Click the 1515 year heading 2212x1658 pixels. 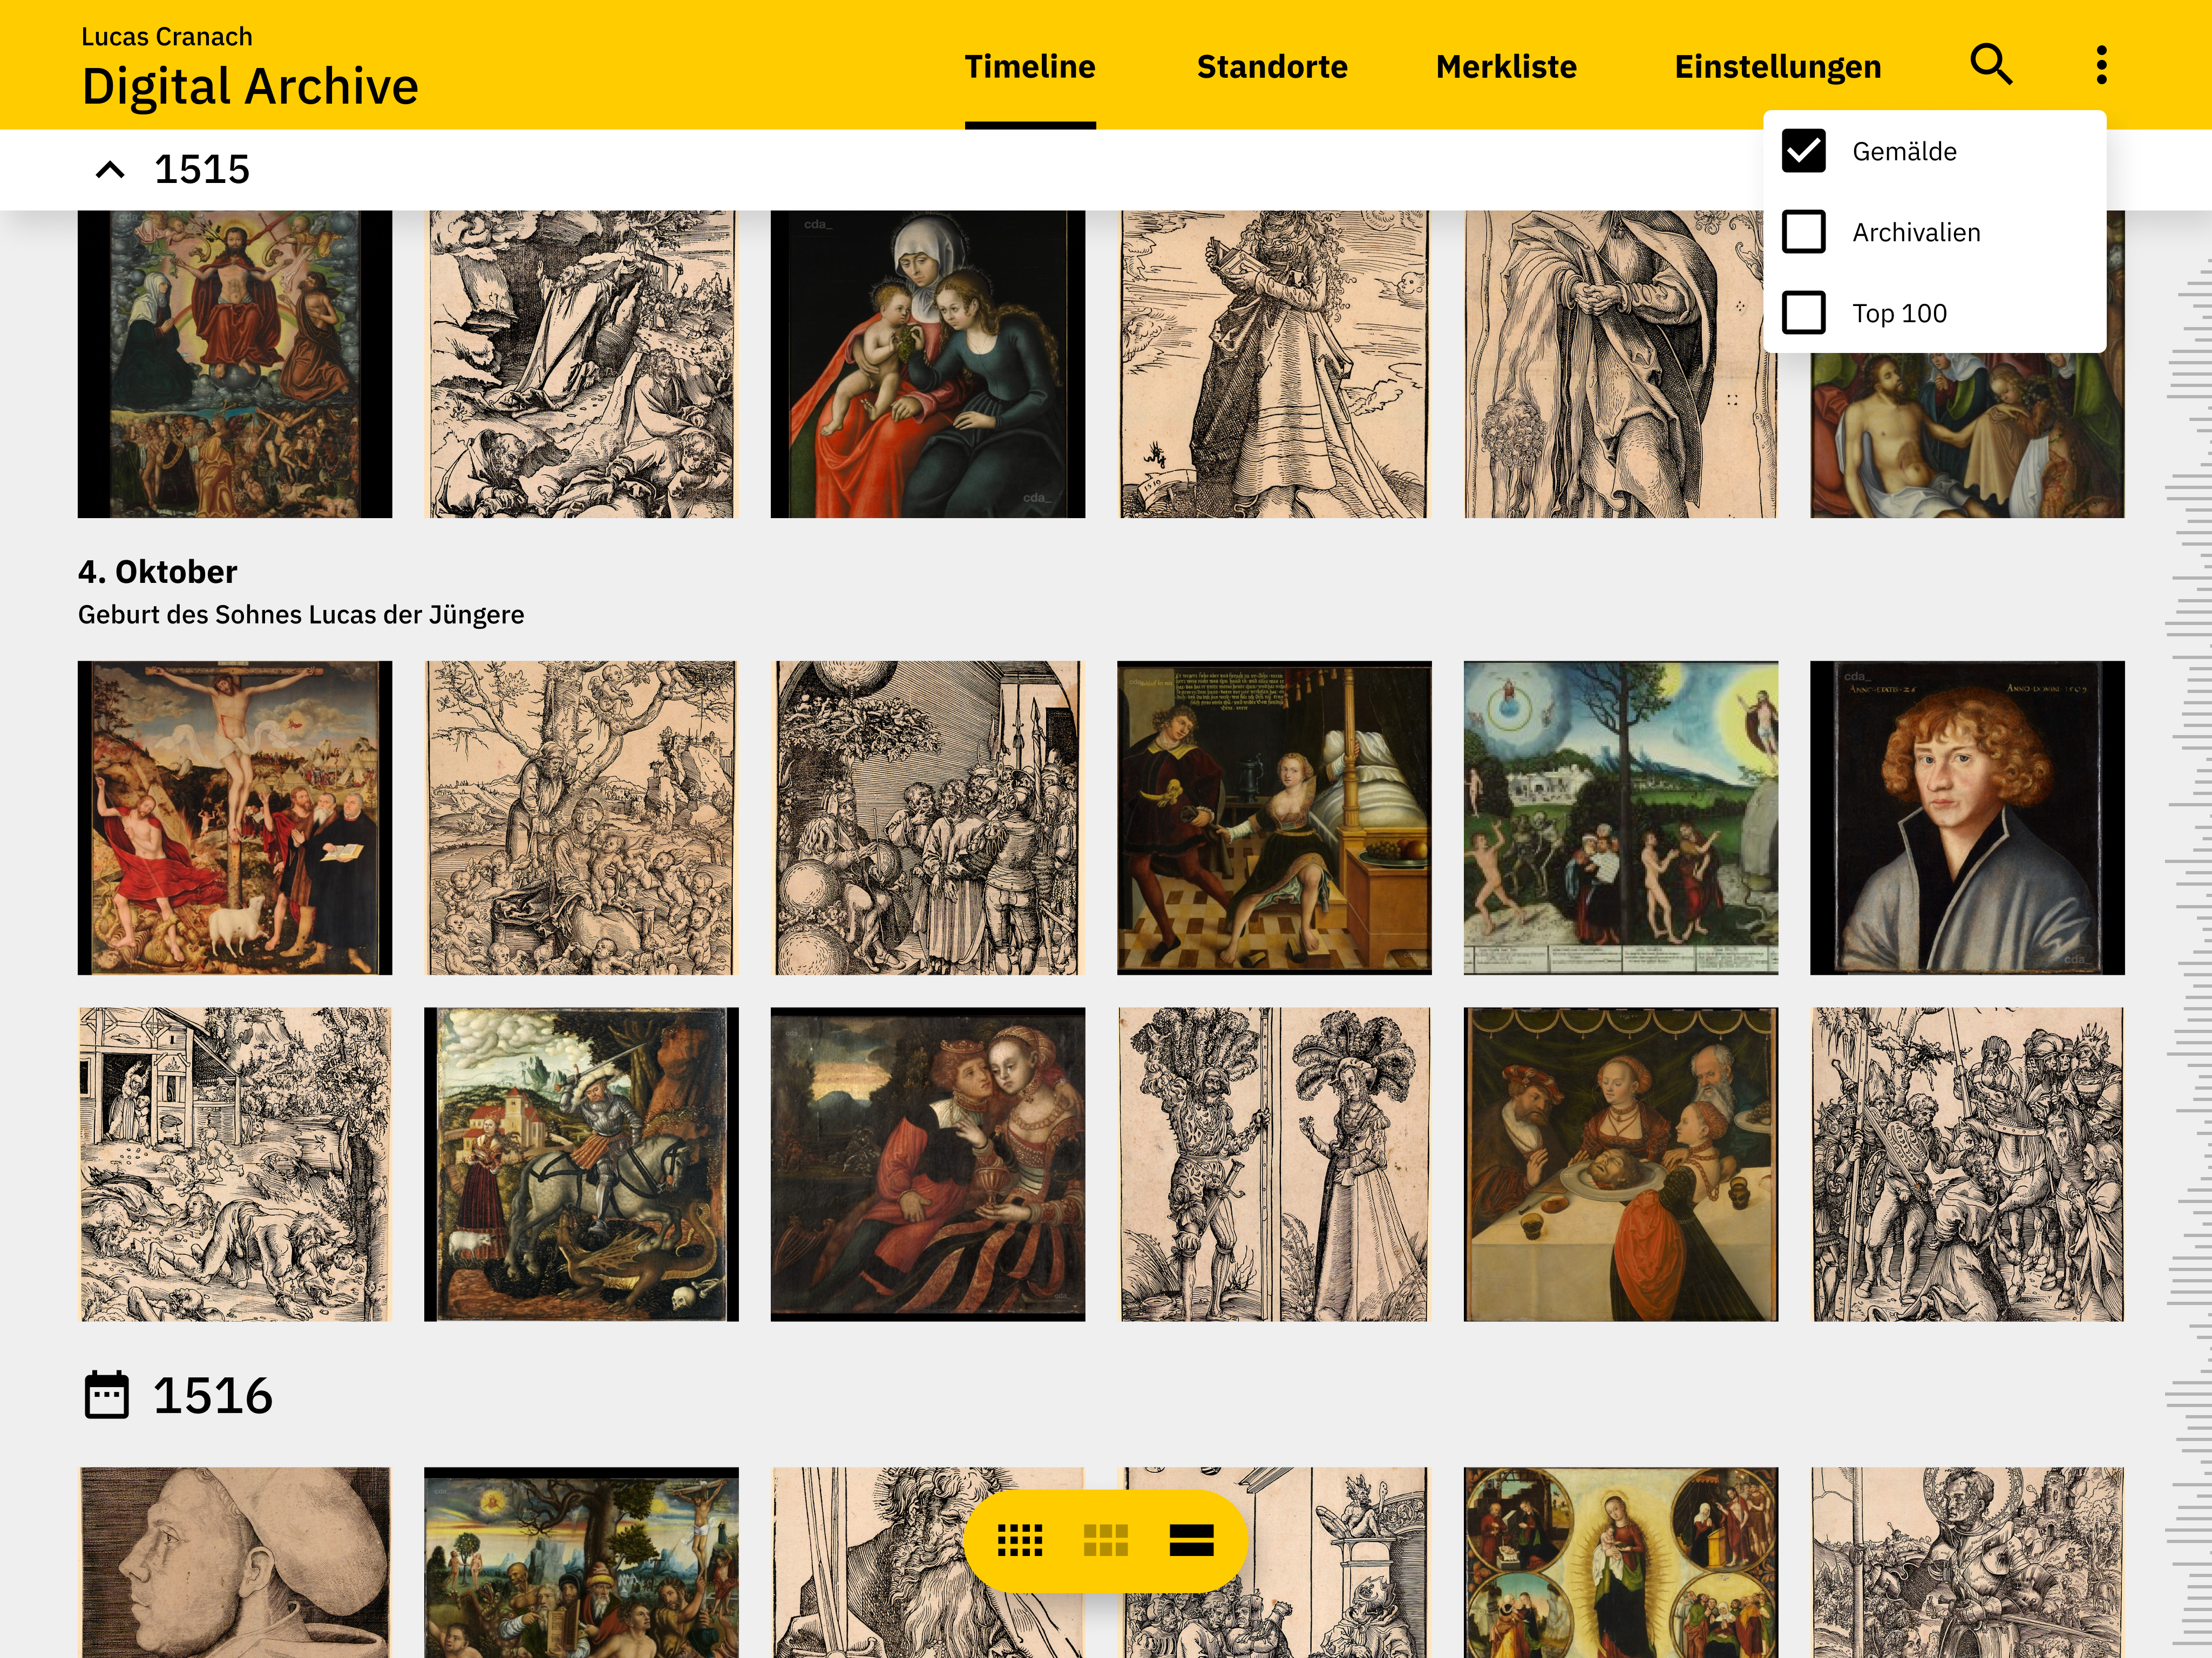tap(201, 169)
